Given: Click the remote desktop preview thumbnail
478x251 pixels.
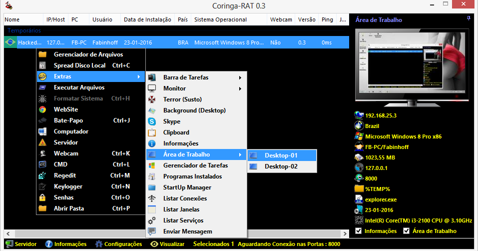Looking at the screenshot, I should tap(412, 63).
